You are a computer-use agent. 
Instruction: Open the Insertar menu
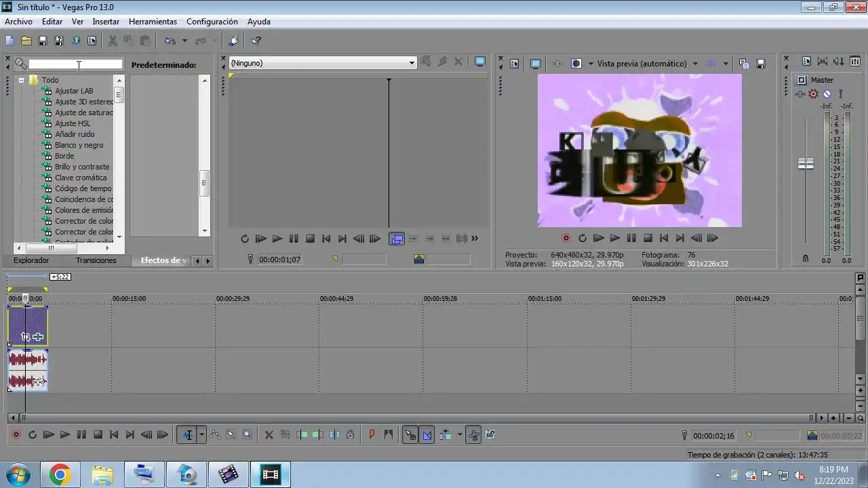pos(106,22)
